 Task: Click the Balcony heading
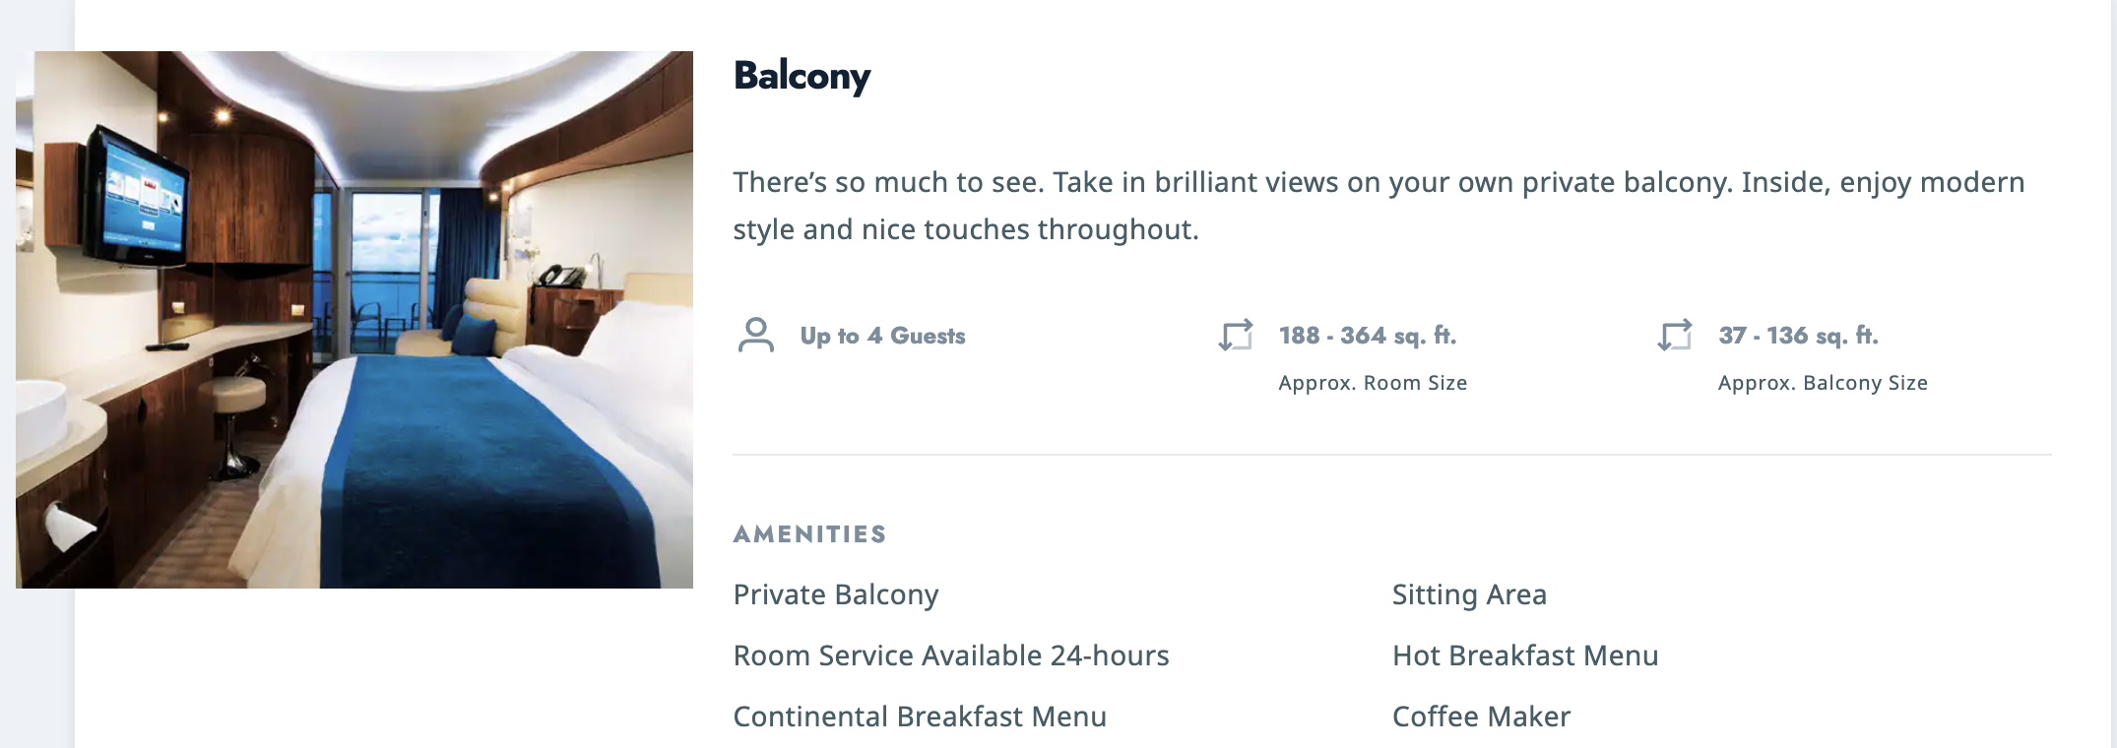pyautogui.click(x=802, y=77)
